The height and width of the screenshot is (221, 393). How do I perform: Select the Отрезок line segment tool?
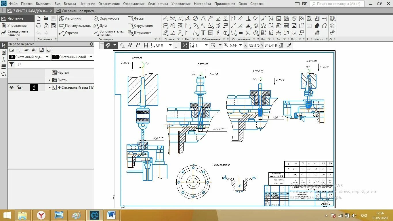pos(68,33)
